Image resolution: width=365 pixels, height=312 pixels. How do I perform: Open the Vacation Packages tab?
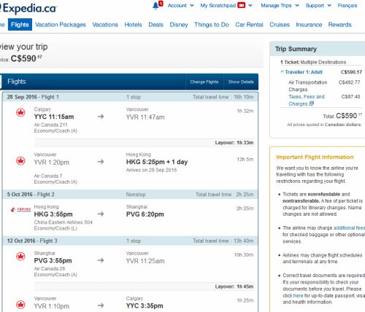(x=61, y=25)
